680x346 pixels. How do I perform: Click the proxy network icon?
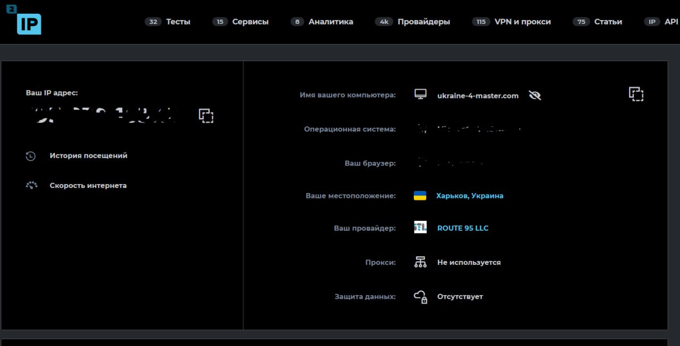420,262
